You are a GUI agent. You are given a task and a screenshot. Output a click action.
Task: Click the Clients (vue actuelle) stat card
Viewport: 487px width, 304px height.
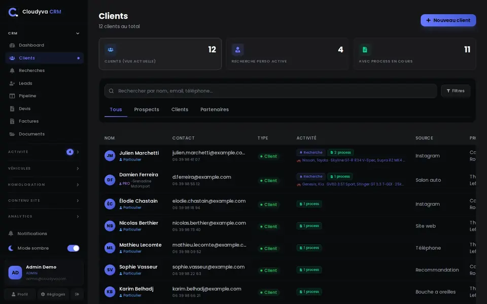tap(160, 54)
